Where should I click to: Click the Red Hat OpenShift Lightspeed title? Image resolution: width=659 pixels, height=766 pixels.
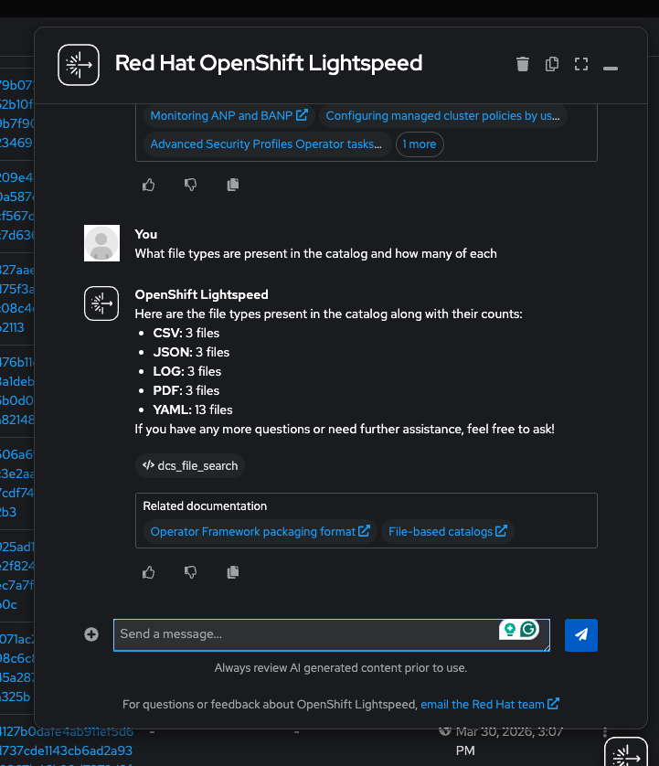tap(269, 63)
